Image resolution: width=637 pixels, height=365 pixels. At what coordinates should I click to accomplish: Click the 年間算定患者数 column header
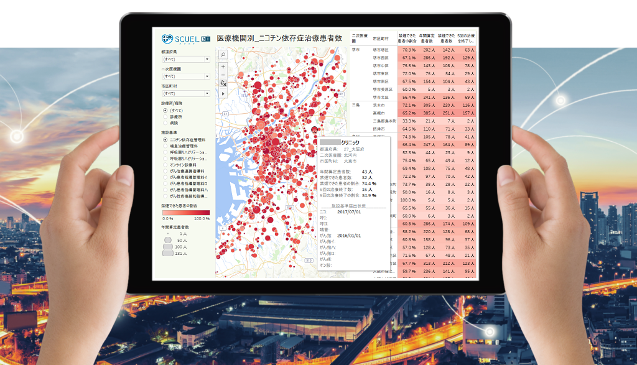tap(427, 39)
